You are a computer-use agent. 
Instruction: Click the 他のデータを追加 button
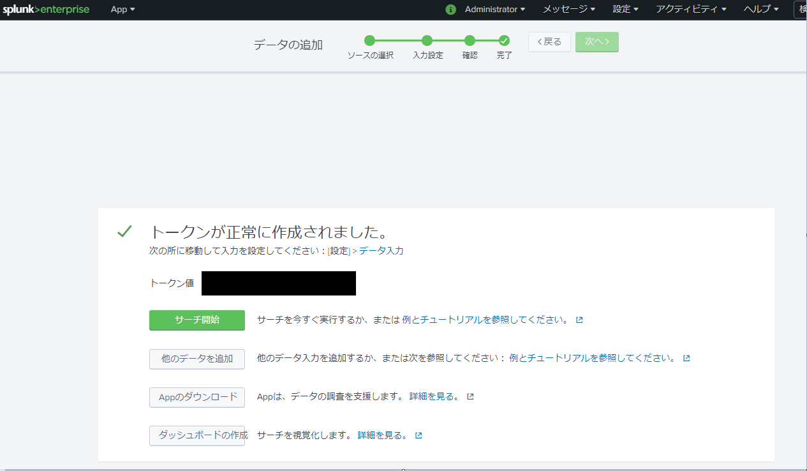[x=197, y=359]
